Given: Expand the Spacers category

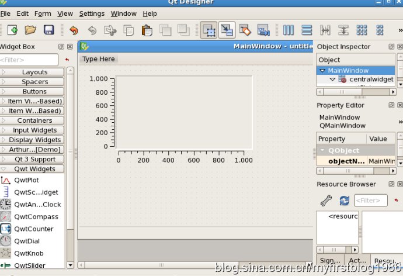Looking at the screenshot, I should (32, 82).
